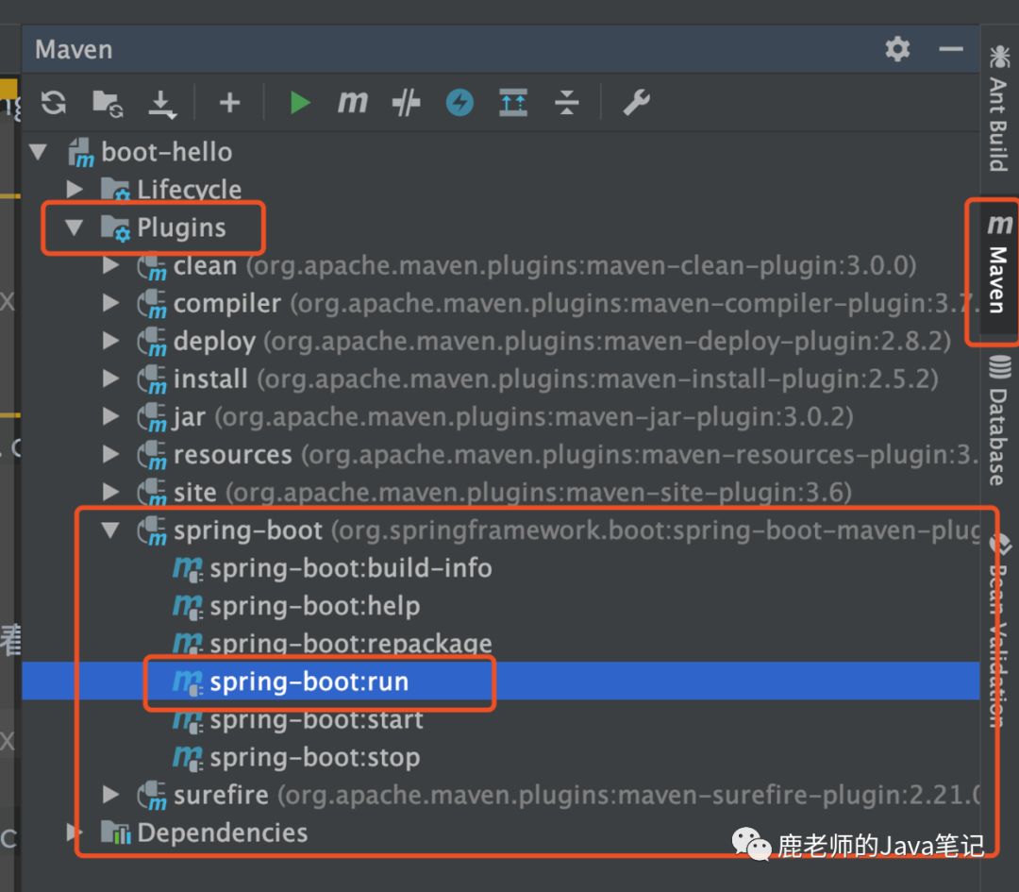This screenshot has height=892, width=1019.
Task: Open the Ant Build side tab
Action: click(x=999, y=108)
